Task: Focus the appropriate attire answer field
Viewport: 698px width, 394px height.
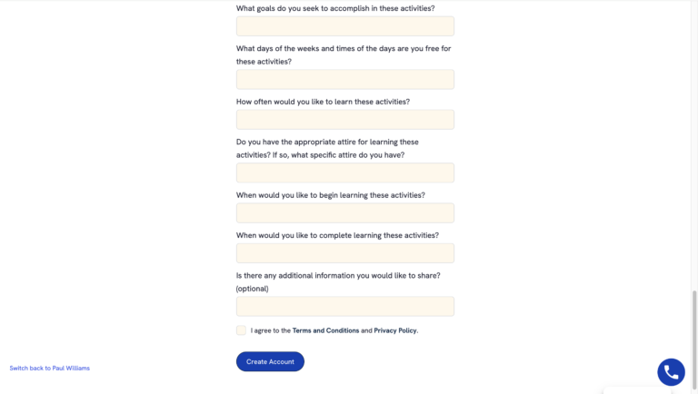Action: (345, 173)
